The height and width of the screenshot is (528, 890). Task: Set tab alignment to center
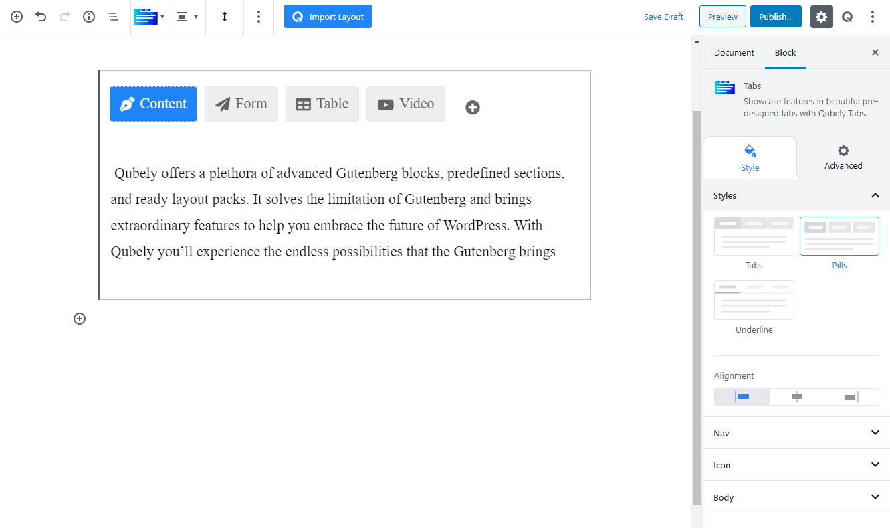(796, 397)
